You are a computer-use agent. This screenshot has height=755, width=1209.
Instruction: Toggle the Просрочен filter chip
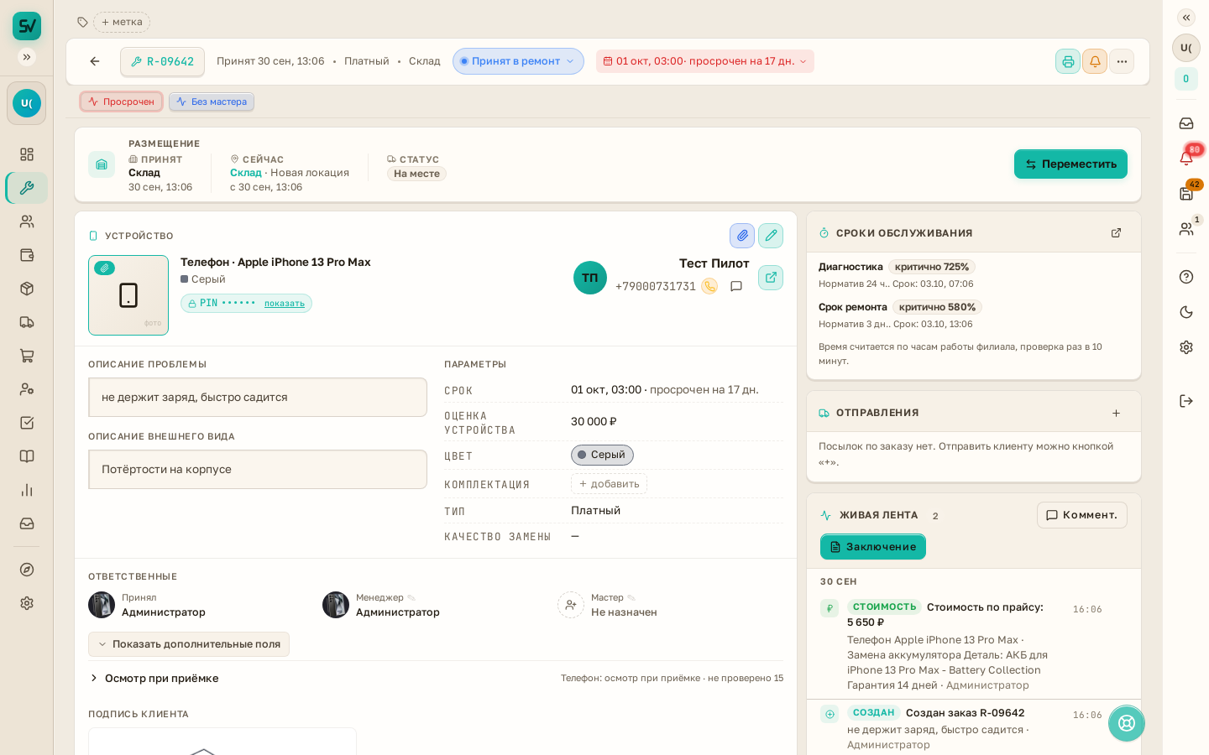pyautogui.click(x=122, y=102)
